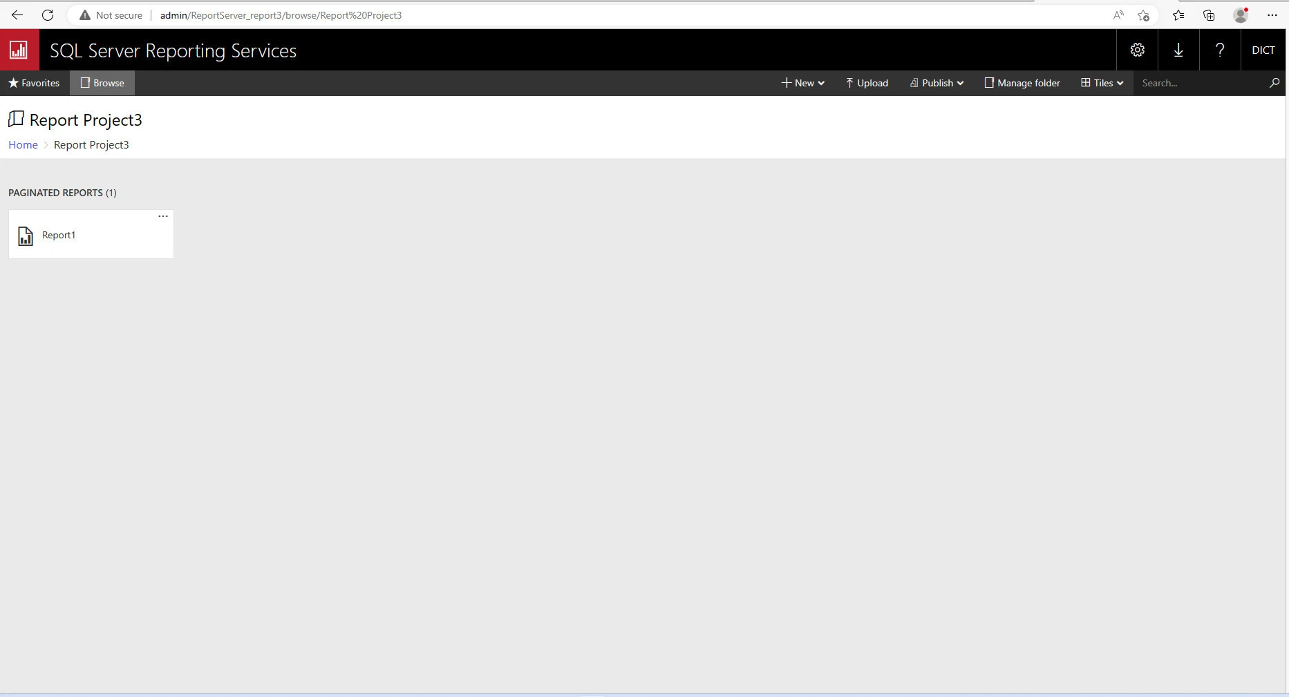Image resolution: width=1289 pixels, height=697 pixels.
Task: Open the Report1 paginated report tile
Action: click(x=59, y=236)
